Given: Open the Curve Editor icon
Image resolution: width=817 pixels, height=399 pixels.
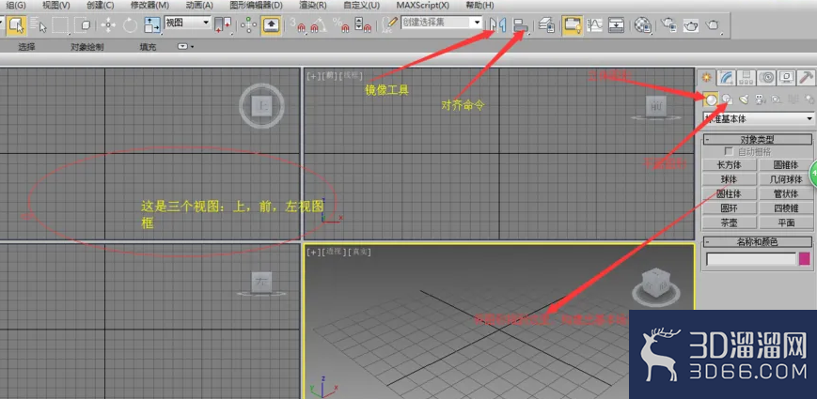Looking at the screenshot, I should pos(594,24).
